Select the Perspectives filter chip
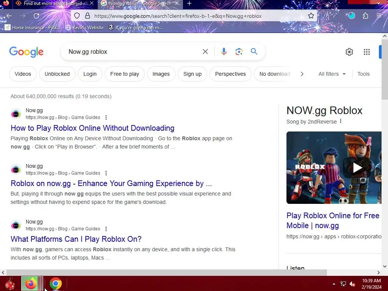This screenshot has height=291, width=388. 230,74
